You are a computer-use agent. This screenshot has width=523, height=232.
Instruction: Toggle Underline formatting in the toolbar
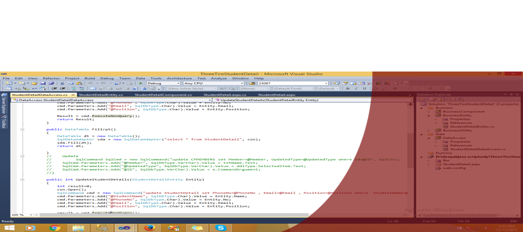(x=365, y=89)
